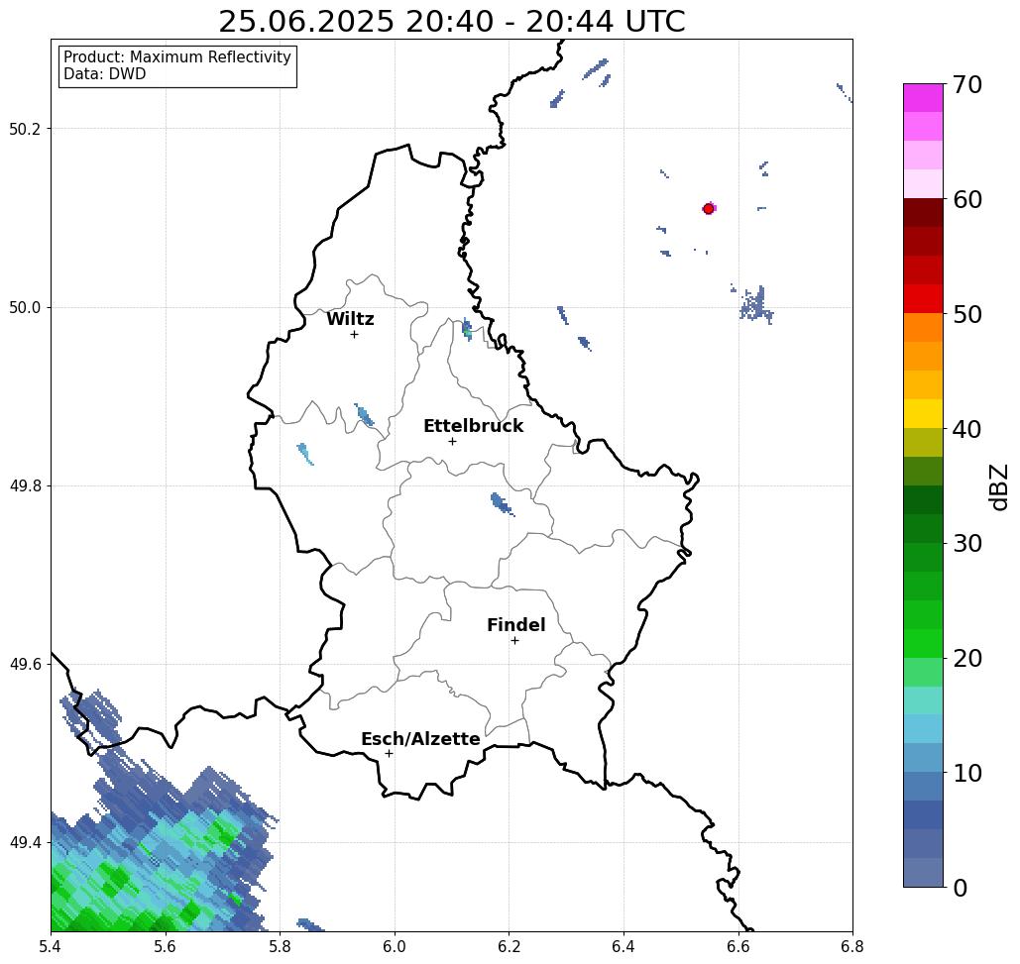
Task: Click the 6.8 longitude tick label
Action: pos(852,947)
